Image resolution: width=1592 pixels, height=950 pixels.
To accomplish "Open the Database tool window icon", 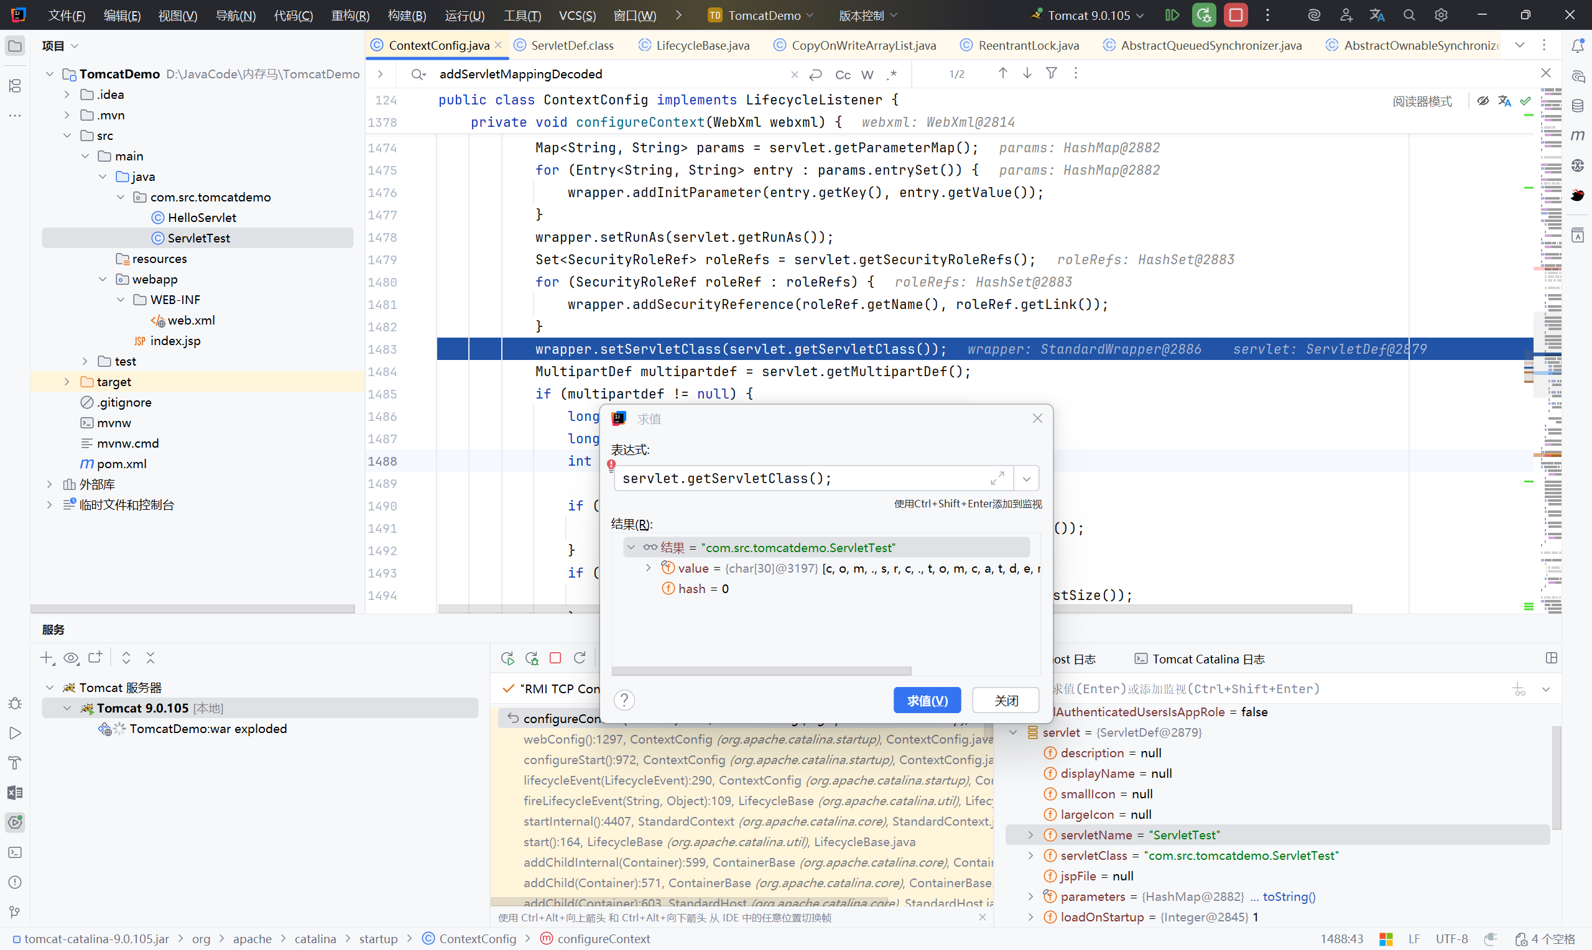I will coord(1577,106).
